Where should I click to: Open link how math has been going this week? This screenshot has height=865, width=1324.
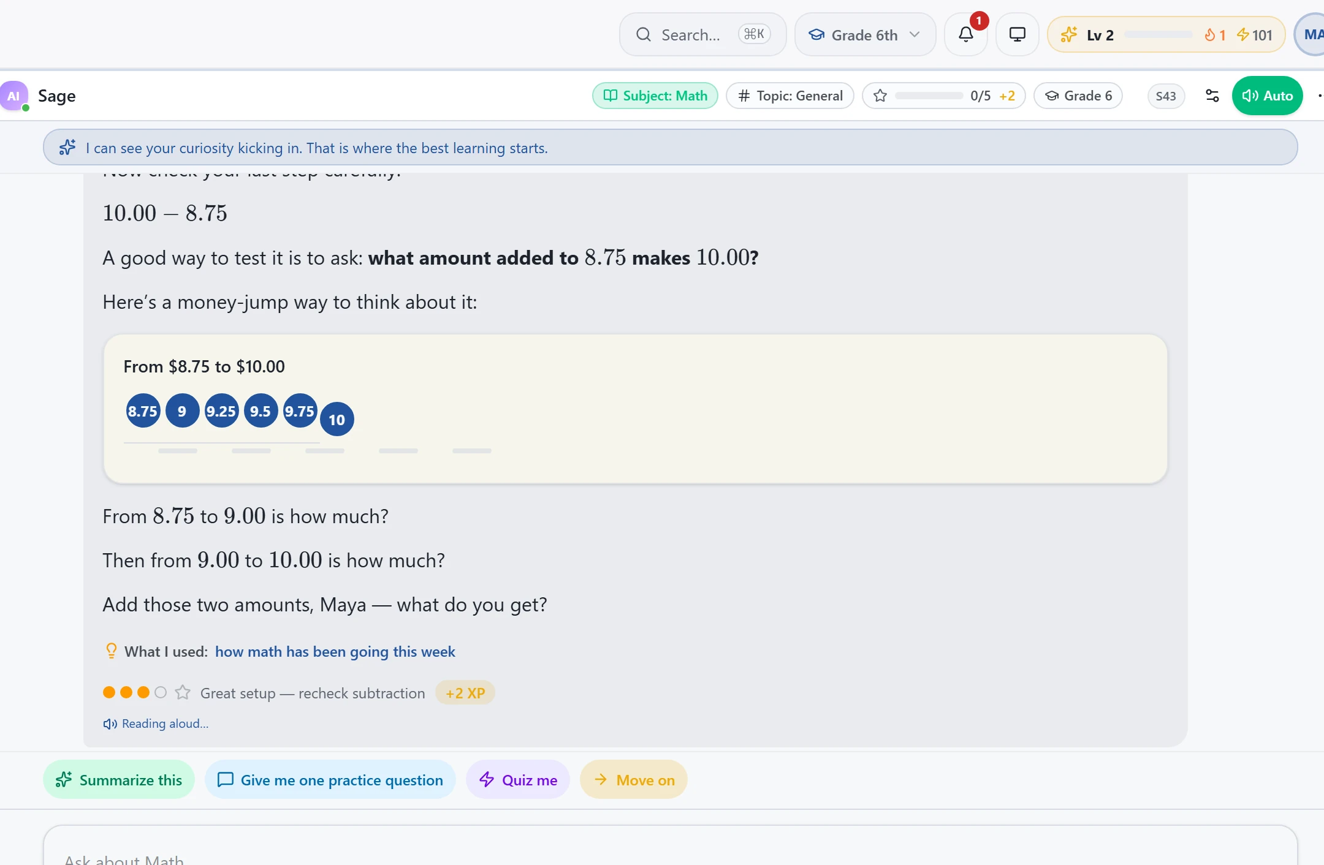click(335, 651)
